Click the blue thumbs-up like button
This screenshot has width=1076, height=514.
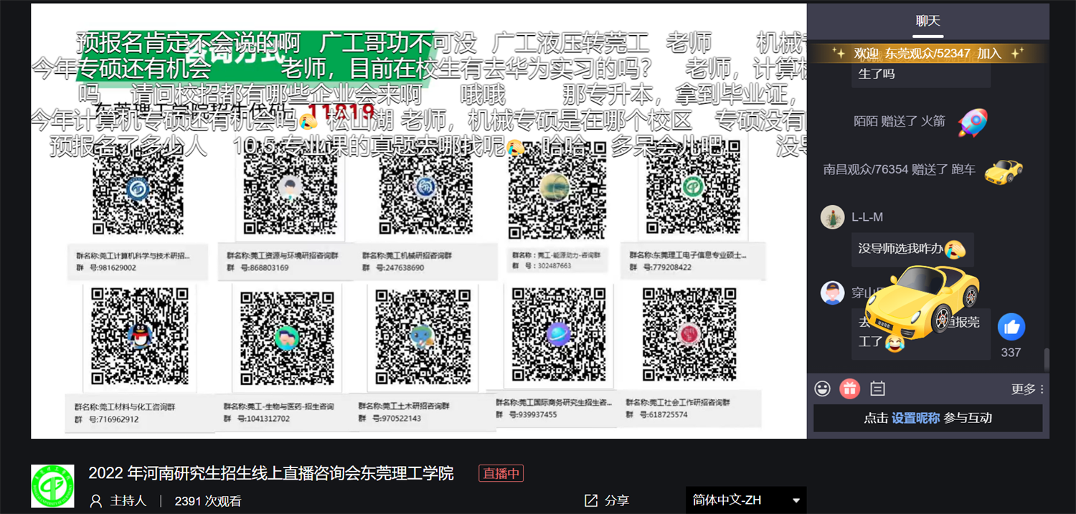(1011, 327)
